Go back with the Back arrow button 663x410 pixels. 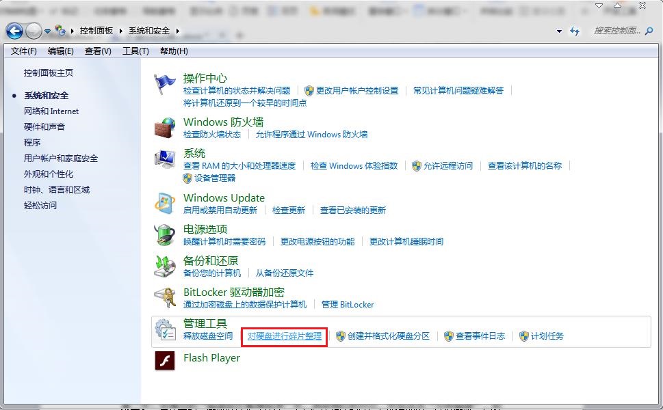point(15,31)
